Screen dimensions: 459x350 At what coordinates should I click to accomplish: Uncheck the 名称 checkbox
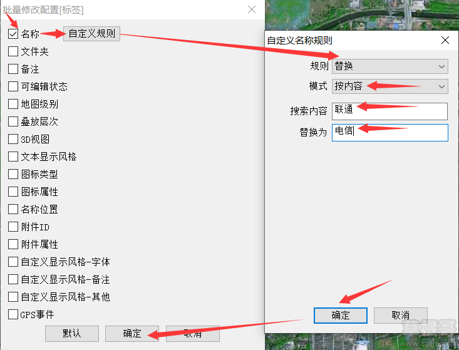(x=13, y=34)
